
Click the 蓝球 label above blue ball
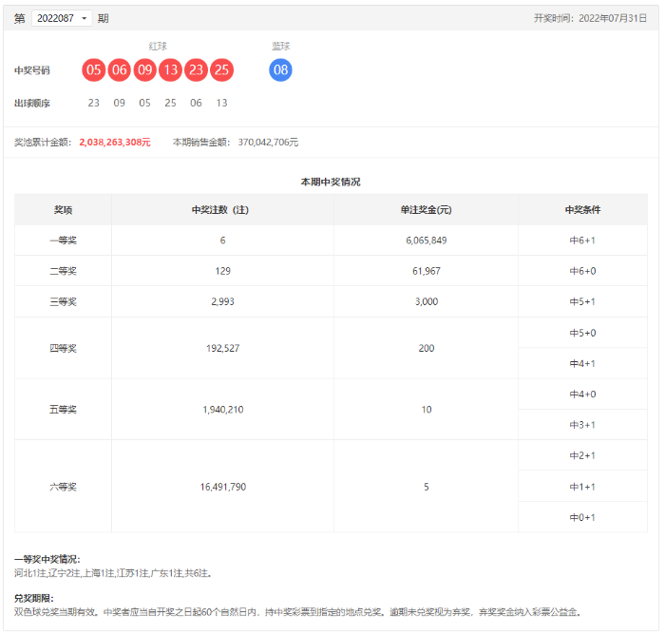coord(280,46)
